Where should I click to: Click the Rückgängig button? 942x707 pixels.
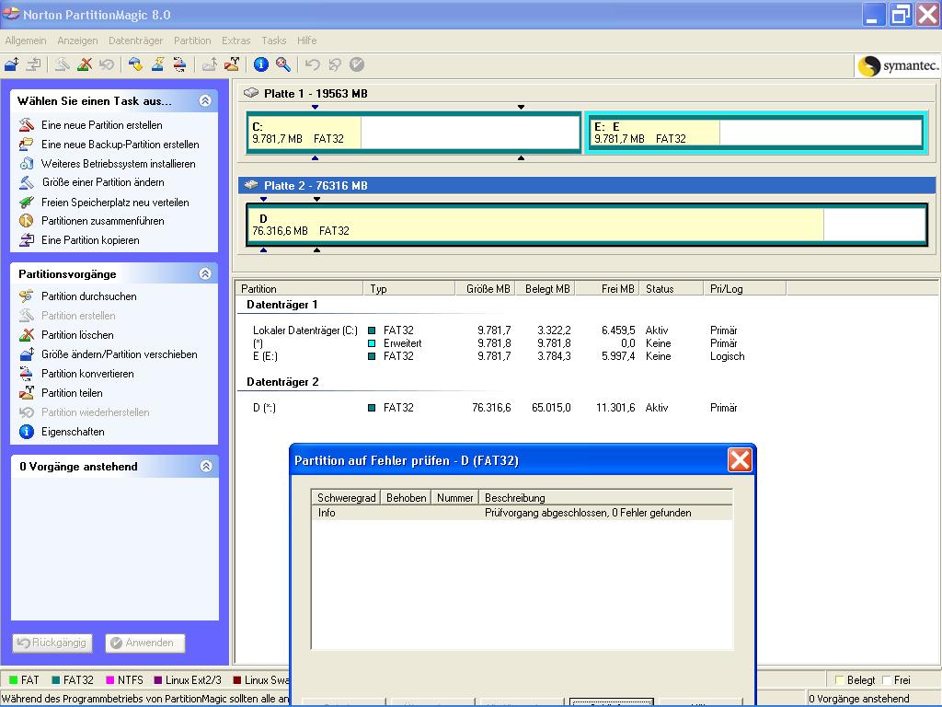coord(52,643)
